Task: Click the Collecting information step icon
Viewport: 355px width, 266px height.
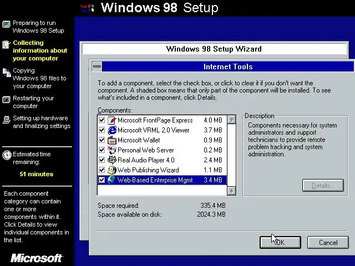Action: (6, 44)
